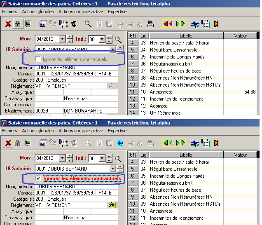
Task: Click the blue swap arrows icon in top window
Action: (x=195, y=24)
